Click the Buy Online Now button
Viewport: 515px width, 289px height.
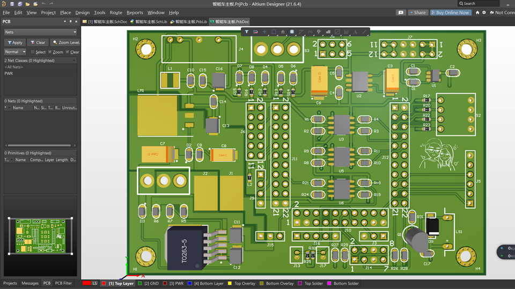(x=451, y=12)
